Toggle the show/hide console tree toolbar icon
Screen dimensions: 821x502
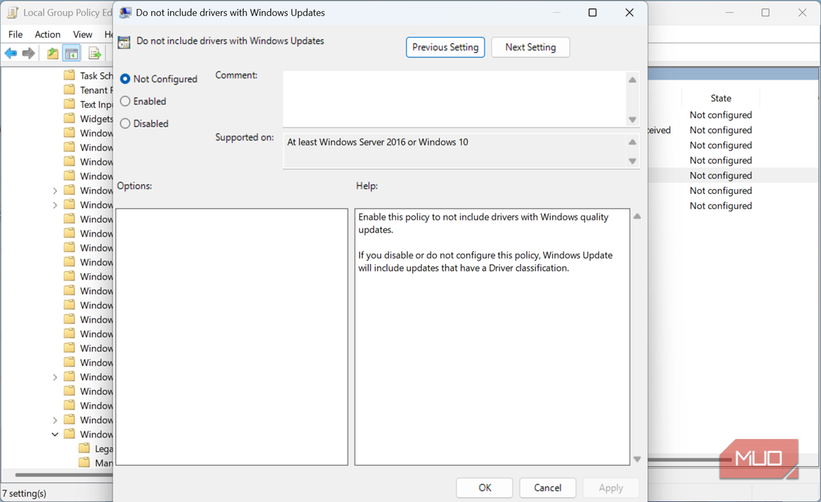[x=71, y=53]
